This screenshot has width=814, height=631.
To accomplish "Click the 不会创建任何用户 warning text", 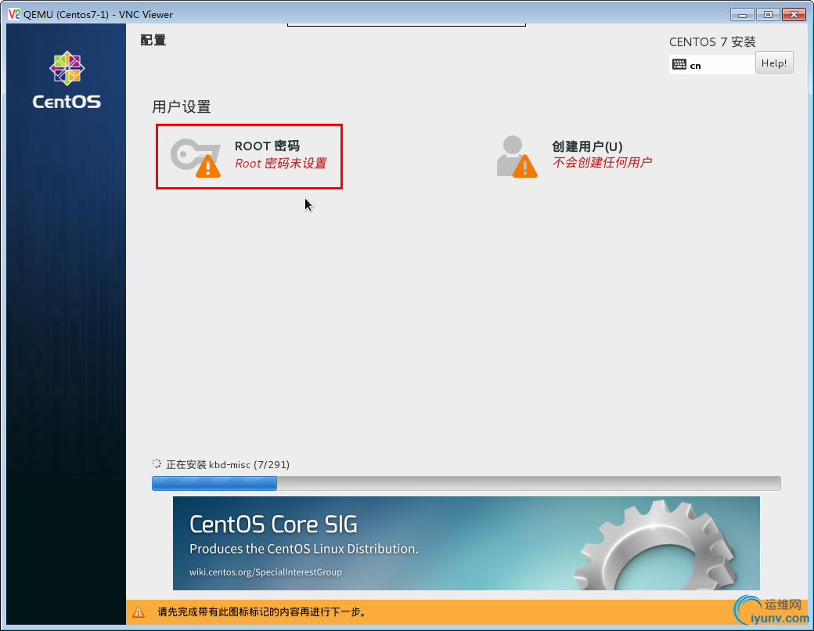I will point(602,163).
